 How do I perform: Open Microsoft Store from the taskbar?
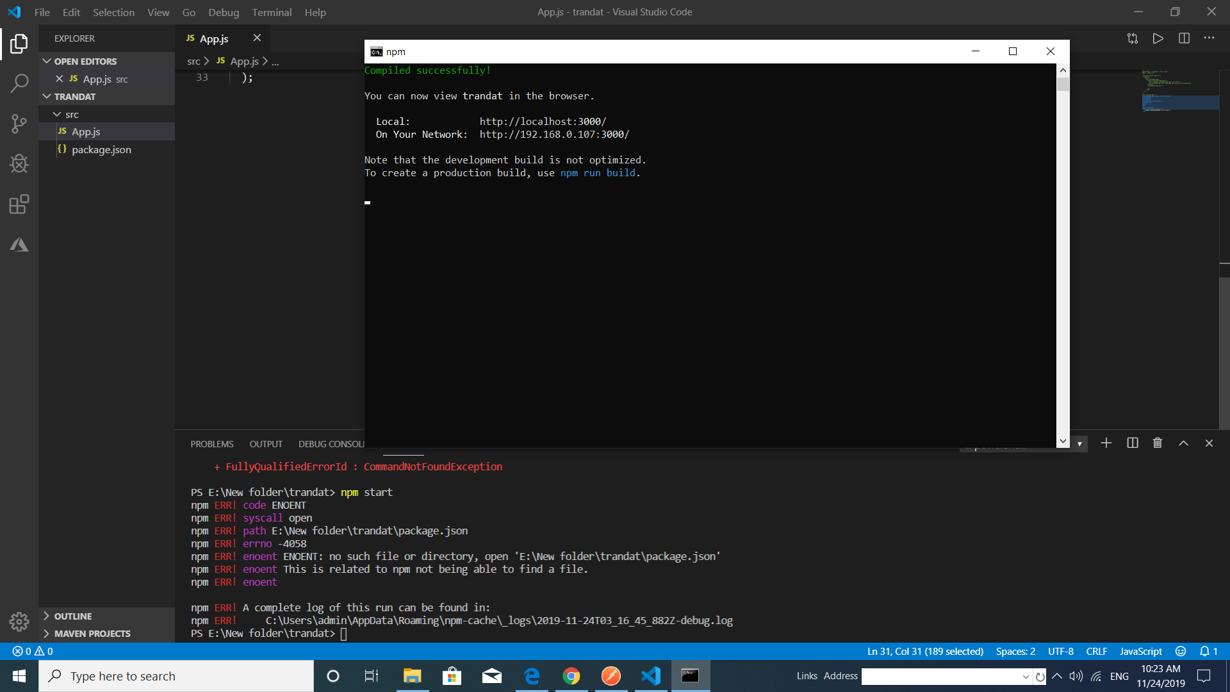coord(452,676)
